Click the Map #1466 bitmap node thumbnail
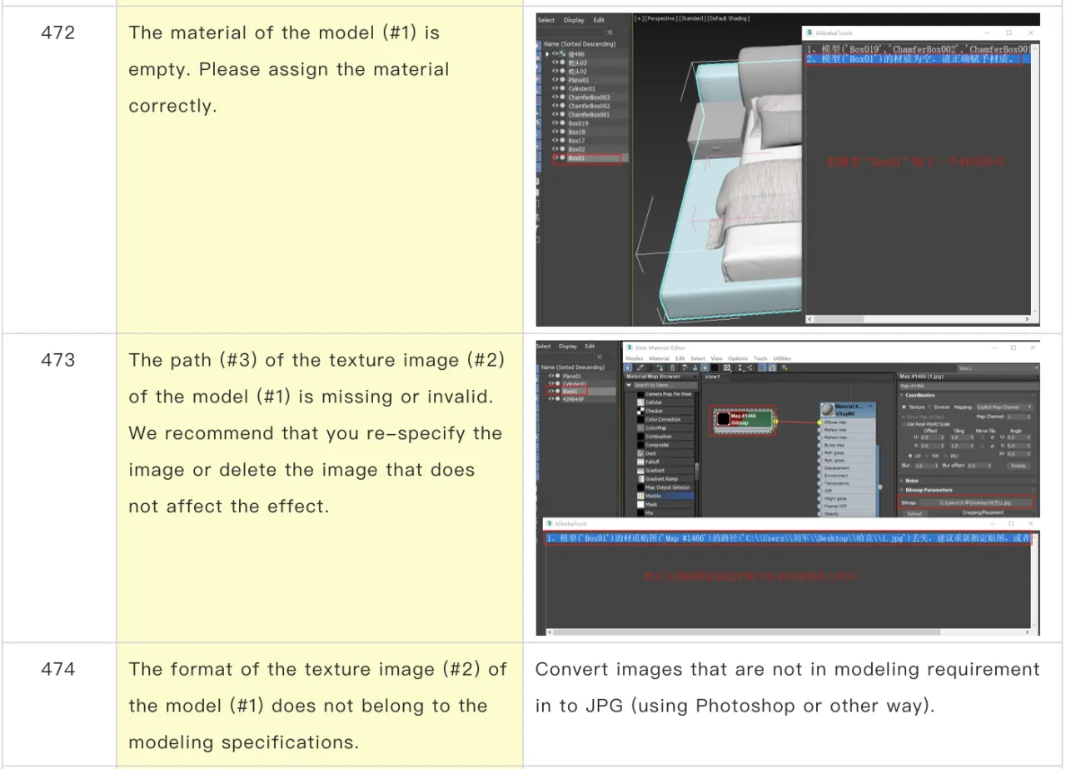Image resolution: width=1066 pixels, height=769 pixels. (x=723, y=419)
